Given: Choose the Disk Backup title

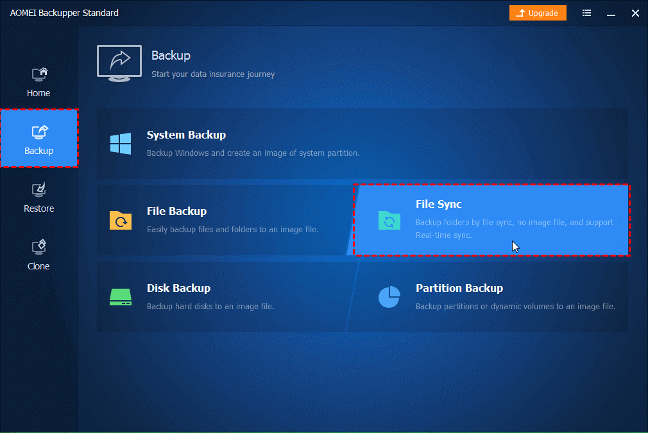Looking at the screenshot, I should click(178, 288).
